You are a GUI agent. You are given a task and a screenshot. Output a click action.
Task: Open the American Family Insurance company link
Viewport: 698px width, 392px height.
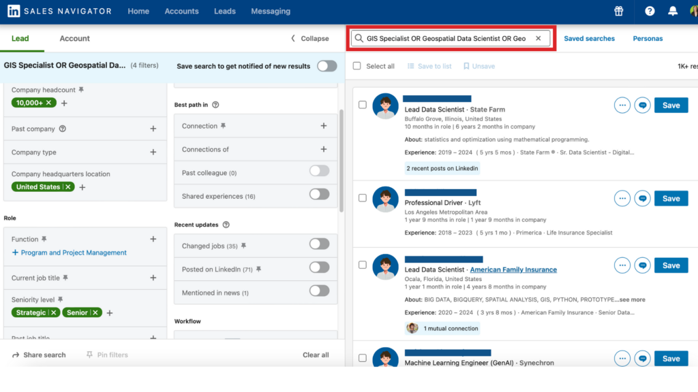513,269
